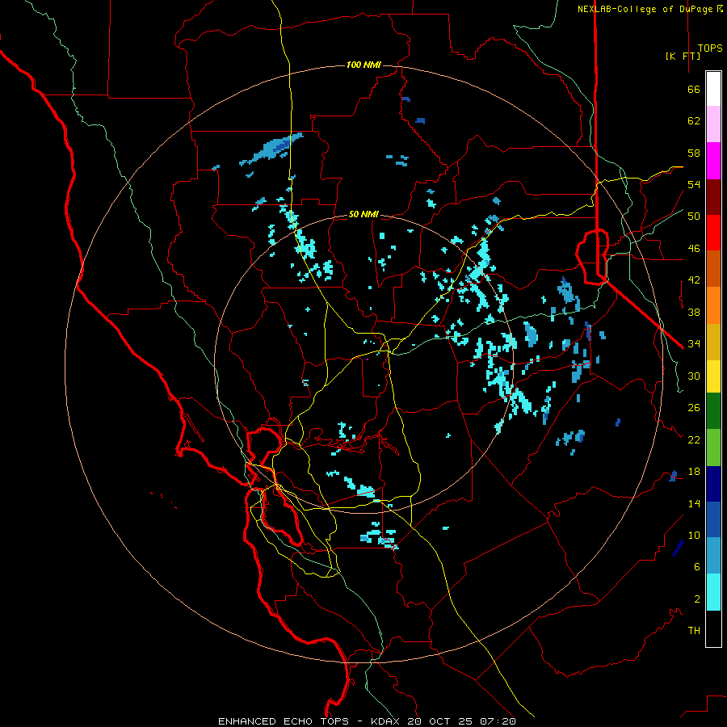727x727 pixels.
Task: Click the medium blue legend swatch
Action: click(713, 519)
